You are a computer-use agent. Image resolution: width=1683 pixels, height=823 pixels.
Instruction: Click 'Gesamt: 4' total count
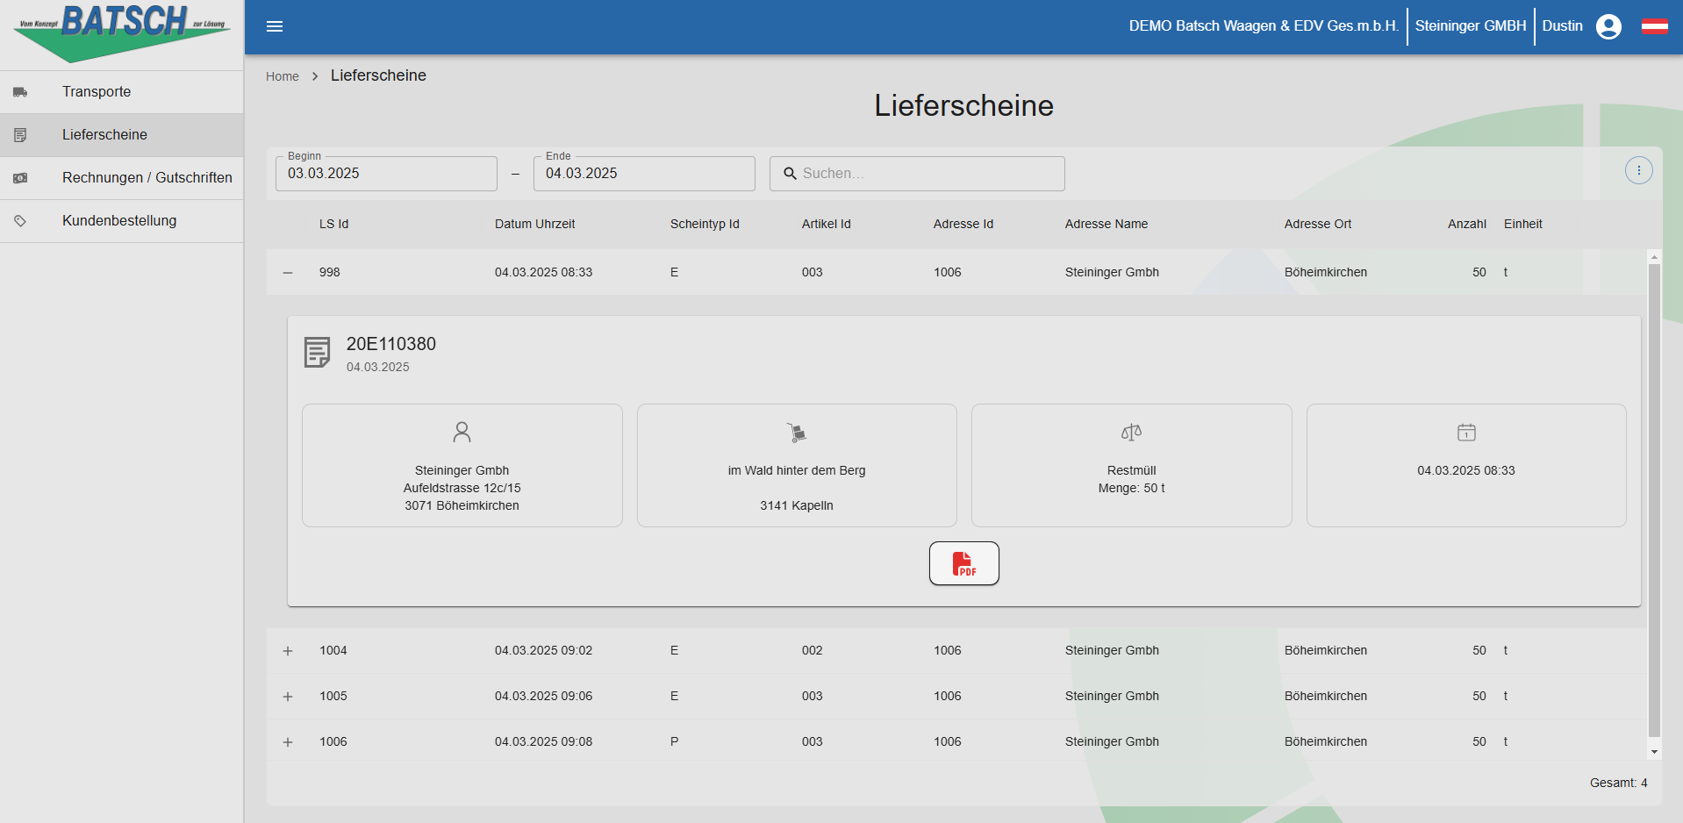pyautogui.click(x=1618, y=783)
